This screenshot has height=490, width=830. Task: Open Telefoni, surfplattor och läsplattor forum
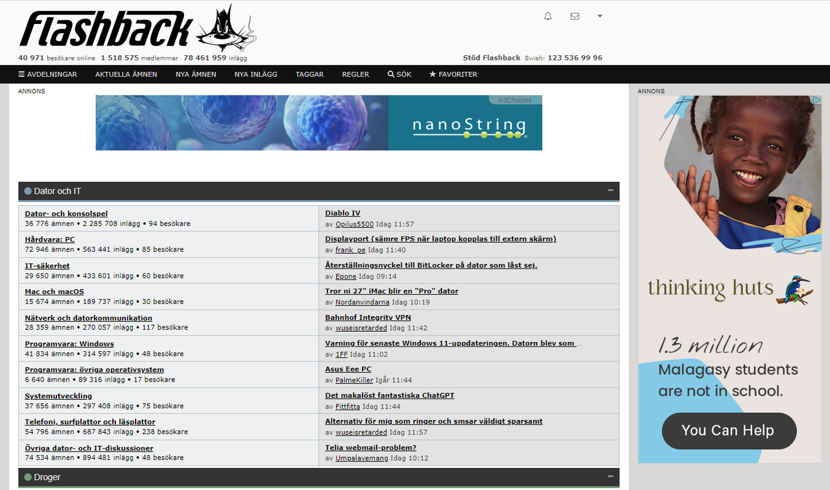(90, 422)
